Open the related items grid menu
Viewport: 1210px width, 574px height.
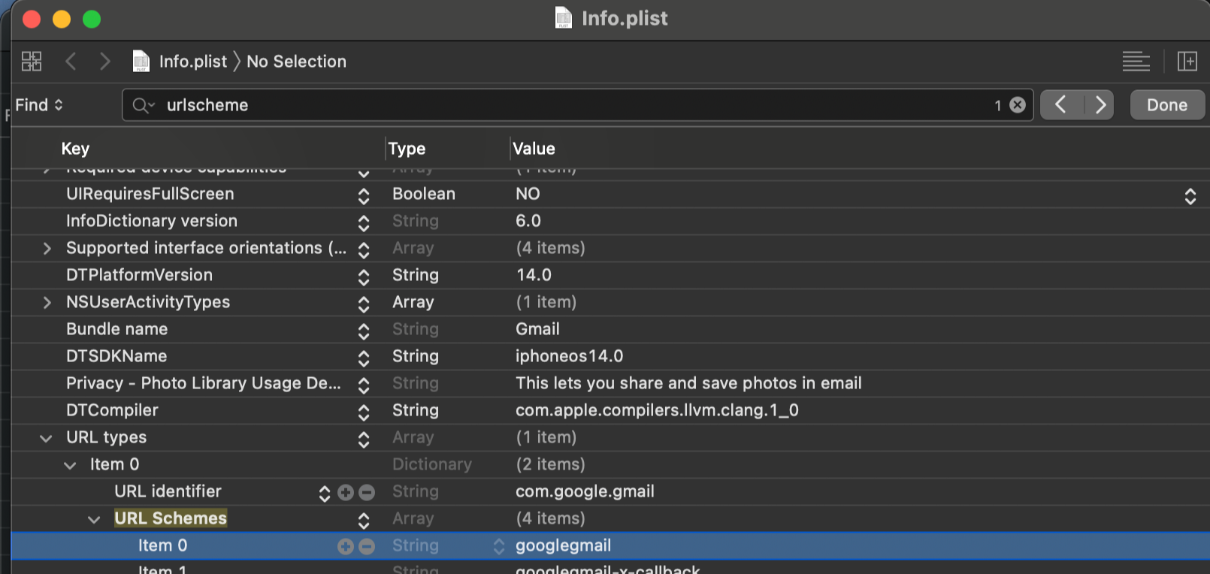[x=32, y=62]
